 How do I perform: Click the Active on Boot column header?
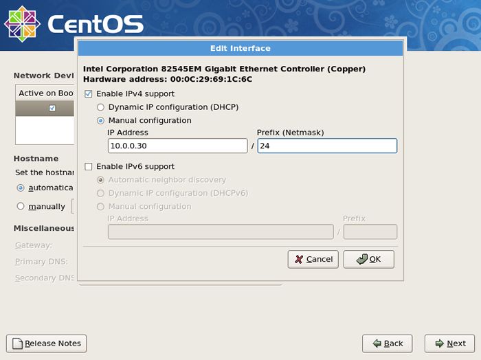point(45,93)
